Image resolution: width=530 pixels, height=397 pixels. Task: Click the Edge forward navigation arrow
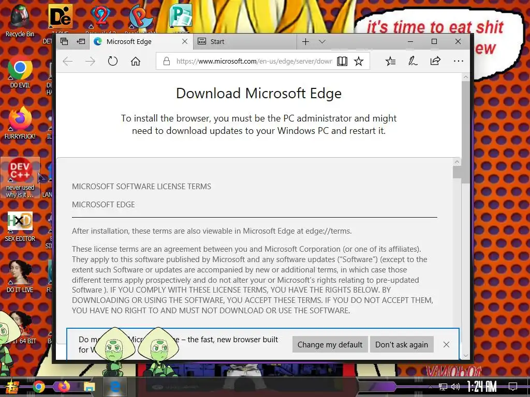90,61
